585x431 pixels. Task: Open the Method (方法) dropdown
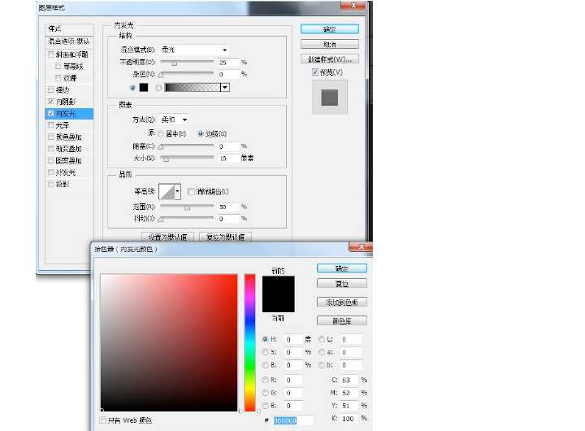point(174,120)
